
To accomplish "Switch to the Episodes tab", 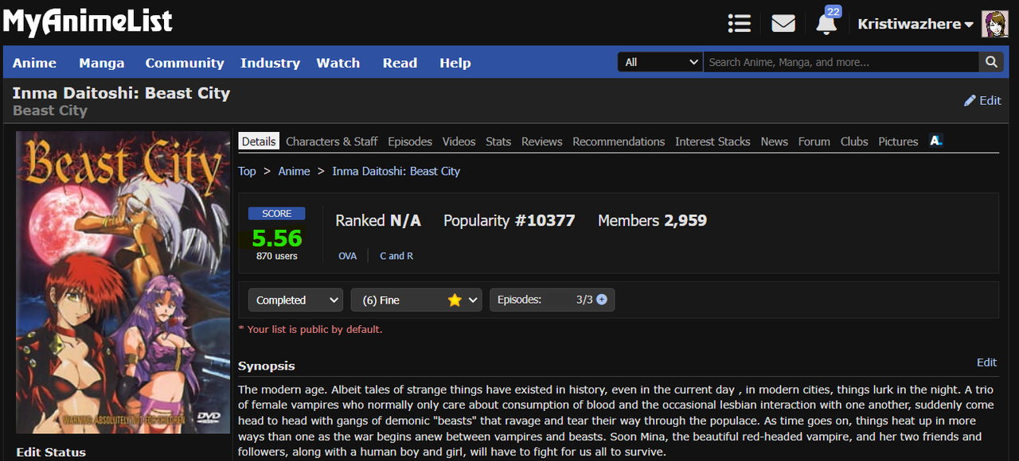I will [410, 141].
